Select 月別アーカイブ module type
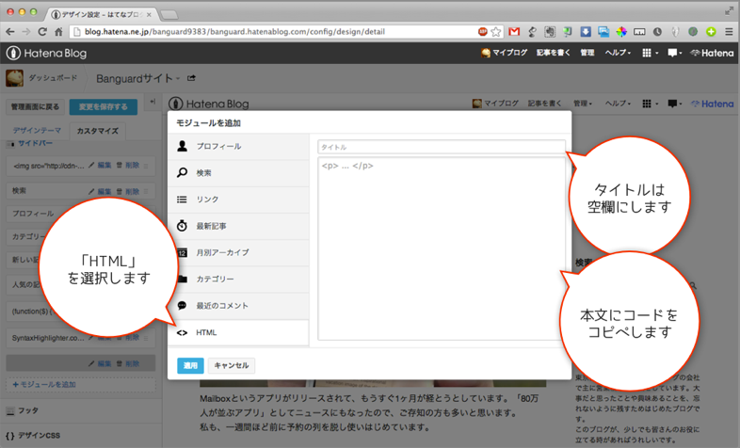The image size is (740, 448). [x=238, y=252]
